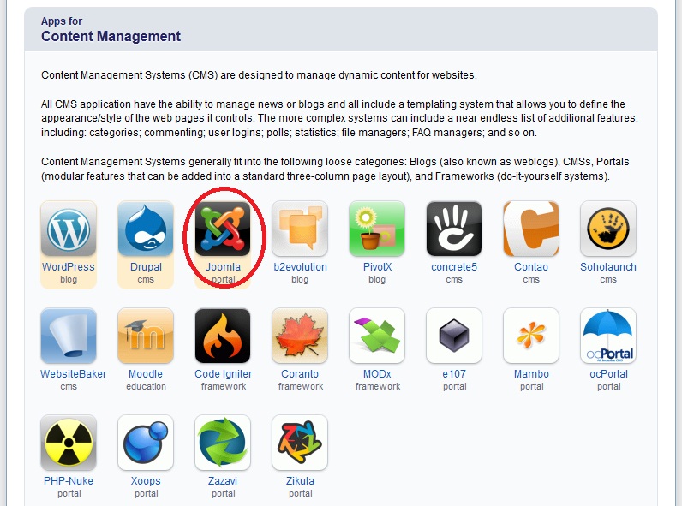Open the b2evolution speech bubbles icon
This screenshot has height=506, width=682.
click(300, 229)
